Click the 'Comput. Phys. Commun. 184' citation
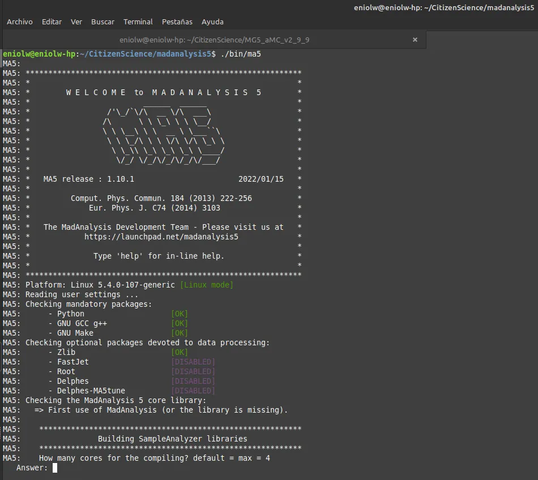This screenshot has height=480, width=538. (x=161, y=198)
